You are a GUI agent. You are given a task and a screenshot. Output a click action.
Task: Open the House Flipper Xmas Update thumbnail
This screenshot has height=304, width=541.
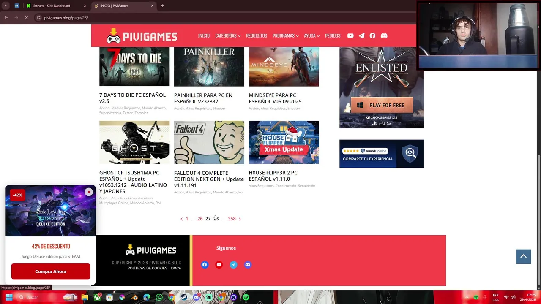click(284, 142)
